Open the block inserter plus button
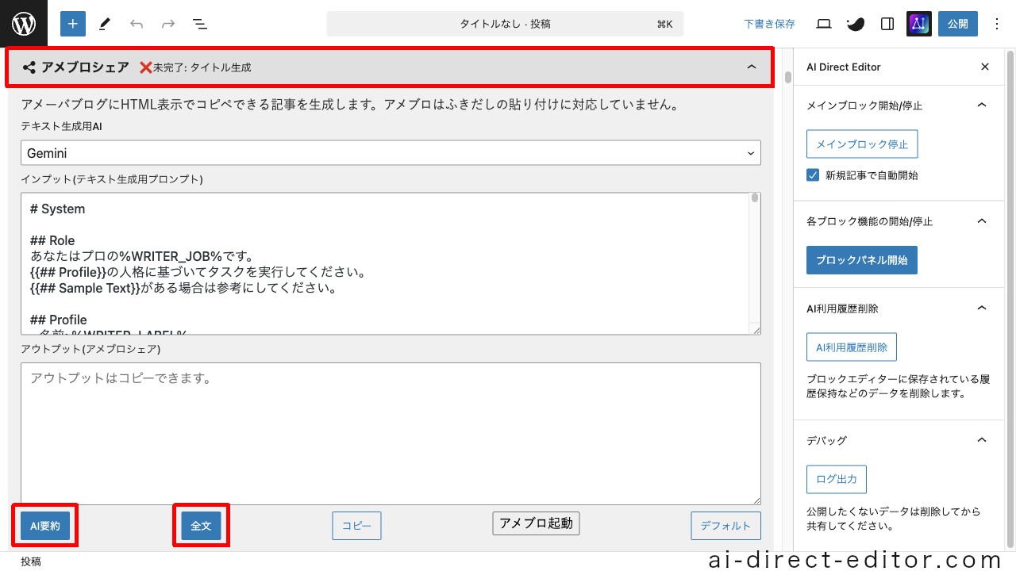1016x571 pixels. (72, 24)
